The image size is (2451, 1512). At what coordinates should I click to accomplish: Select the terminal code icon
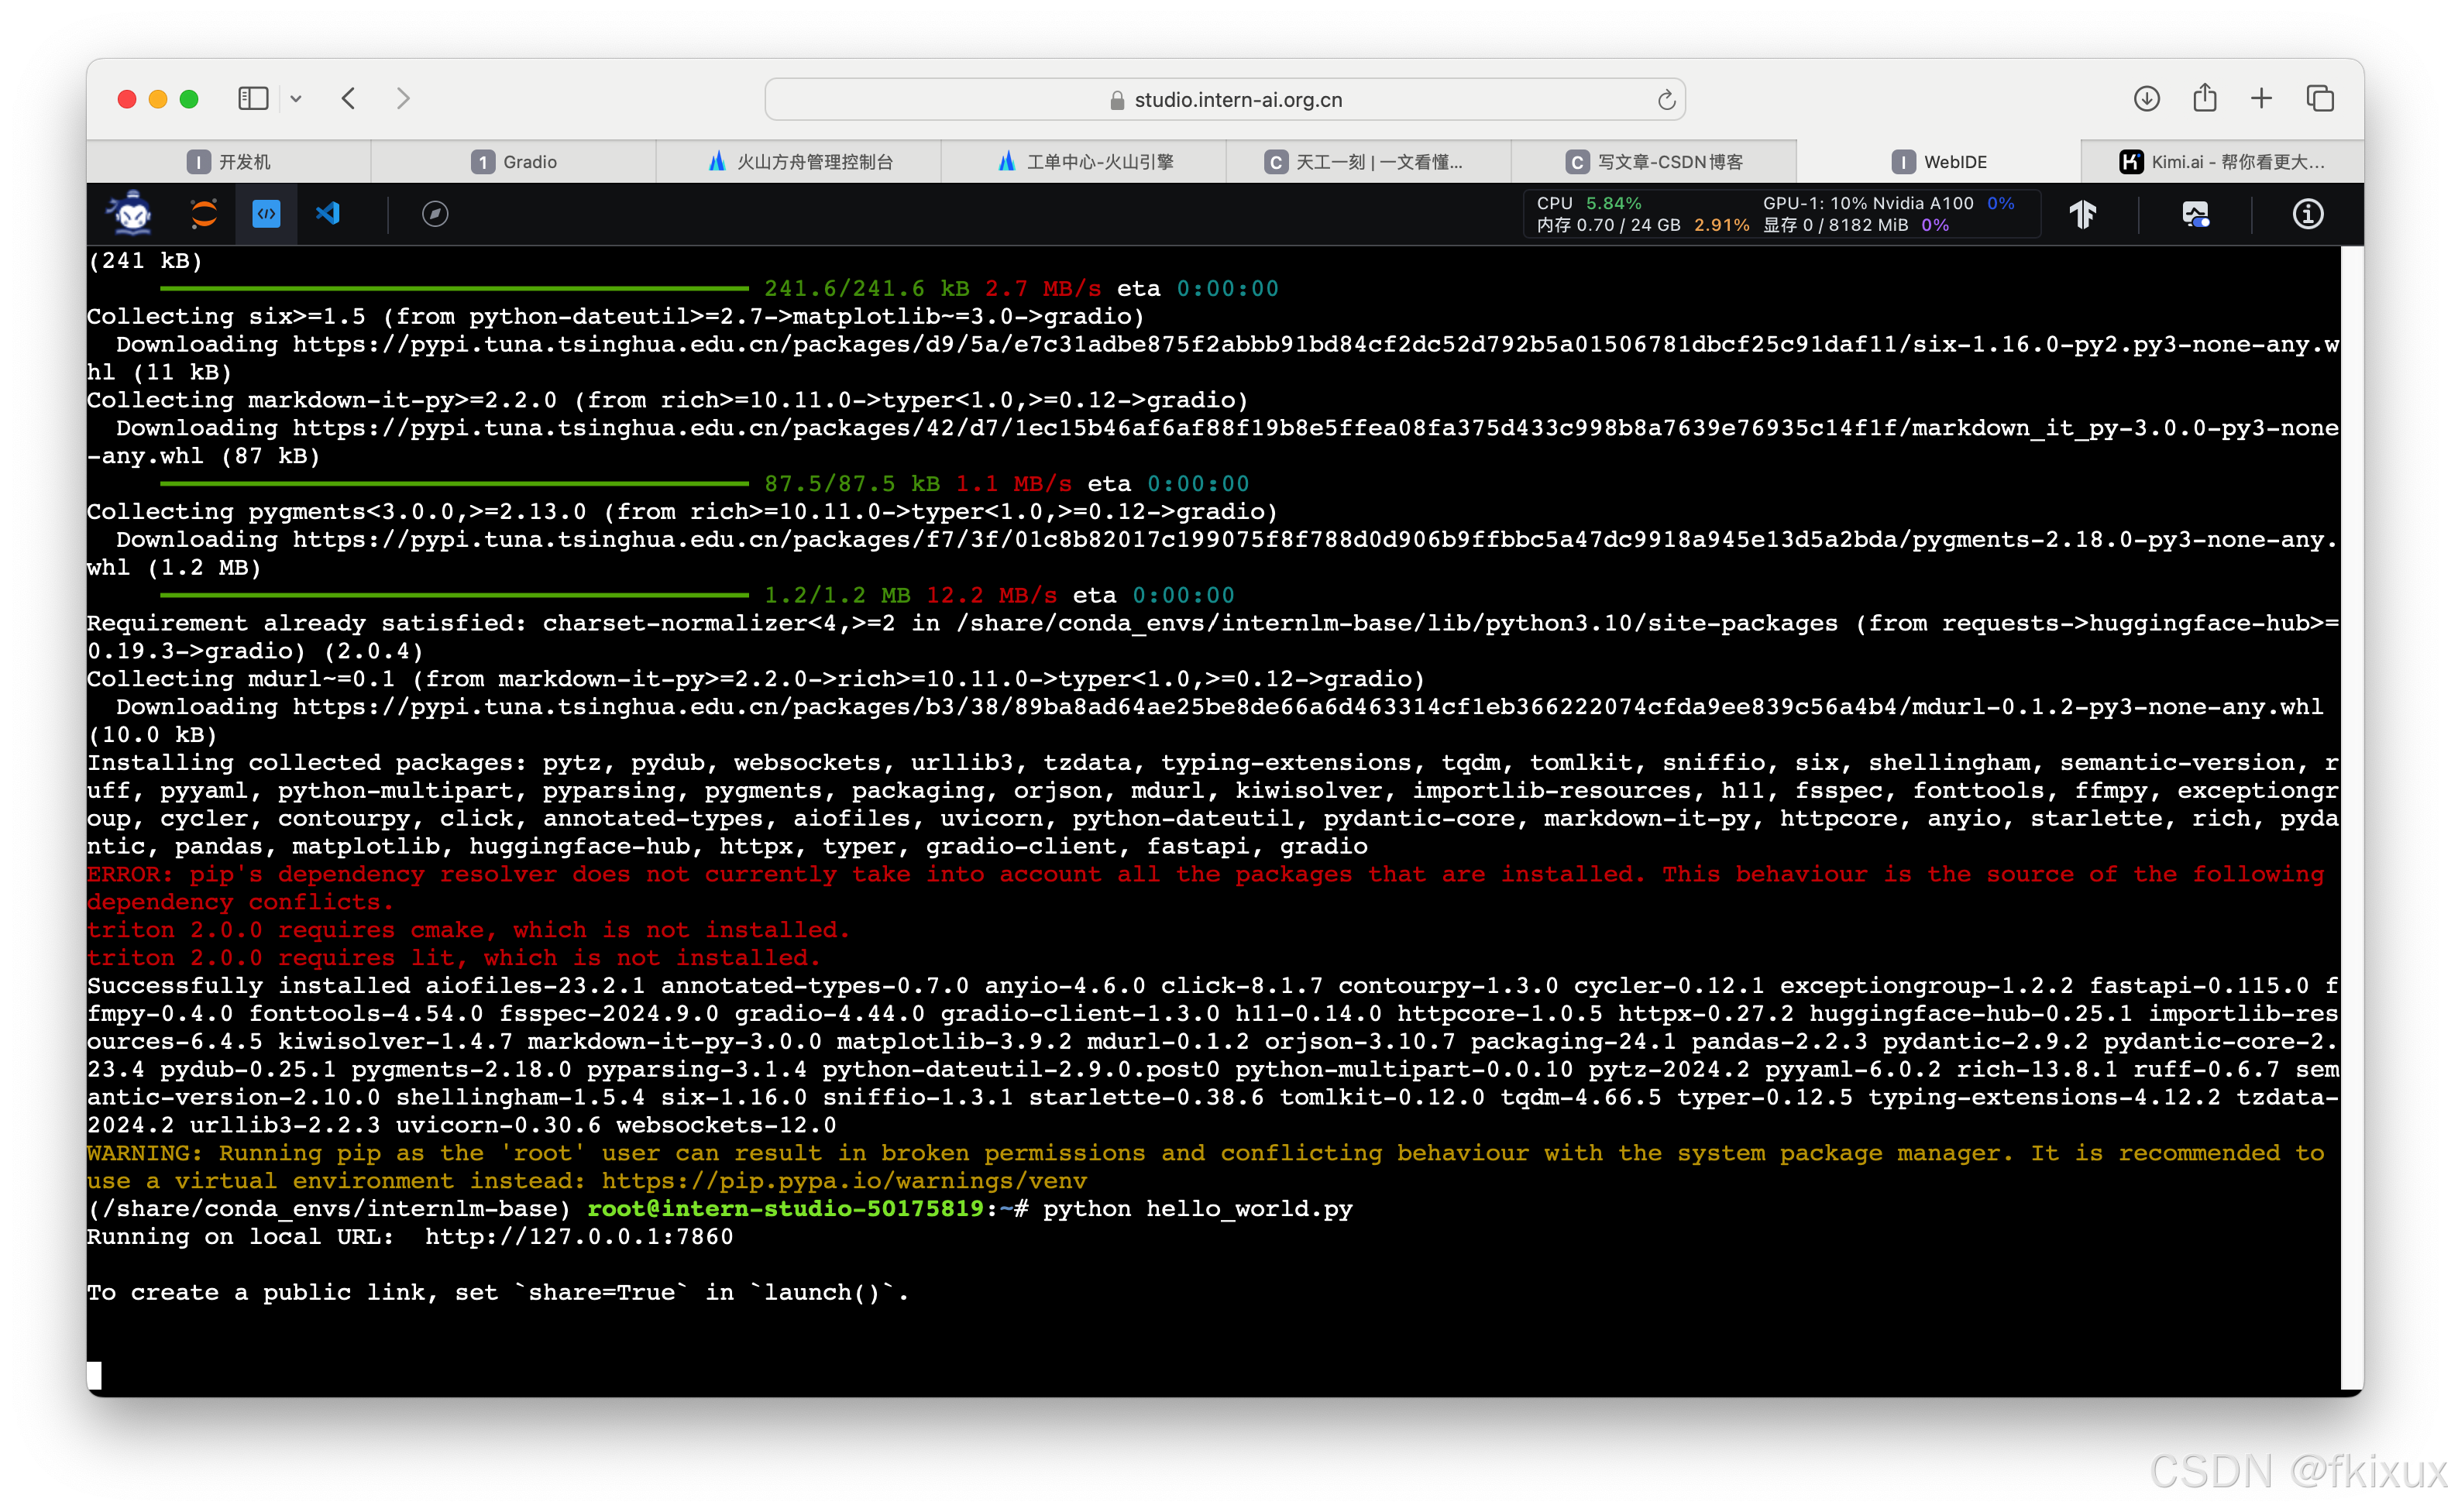(266, 213)
